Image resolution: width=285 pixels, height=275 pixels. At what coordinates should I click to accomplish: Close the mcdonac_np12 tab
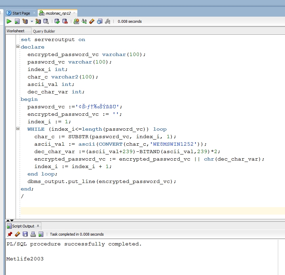(x=74, y=13)
